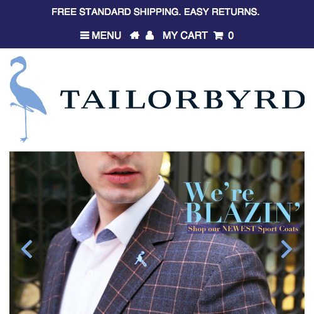Viewport: 314px width, 314px height.
Task: Open the hamburger menu icon
Action: (x=85, y=35)
